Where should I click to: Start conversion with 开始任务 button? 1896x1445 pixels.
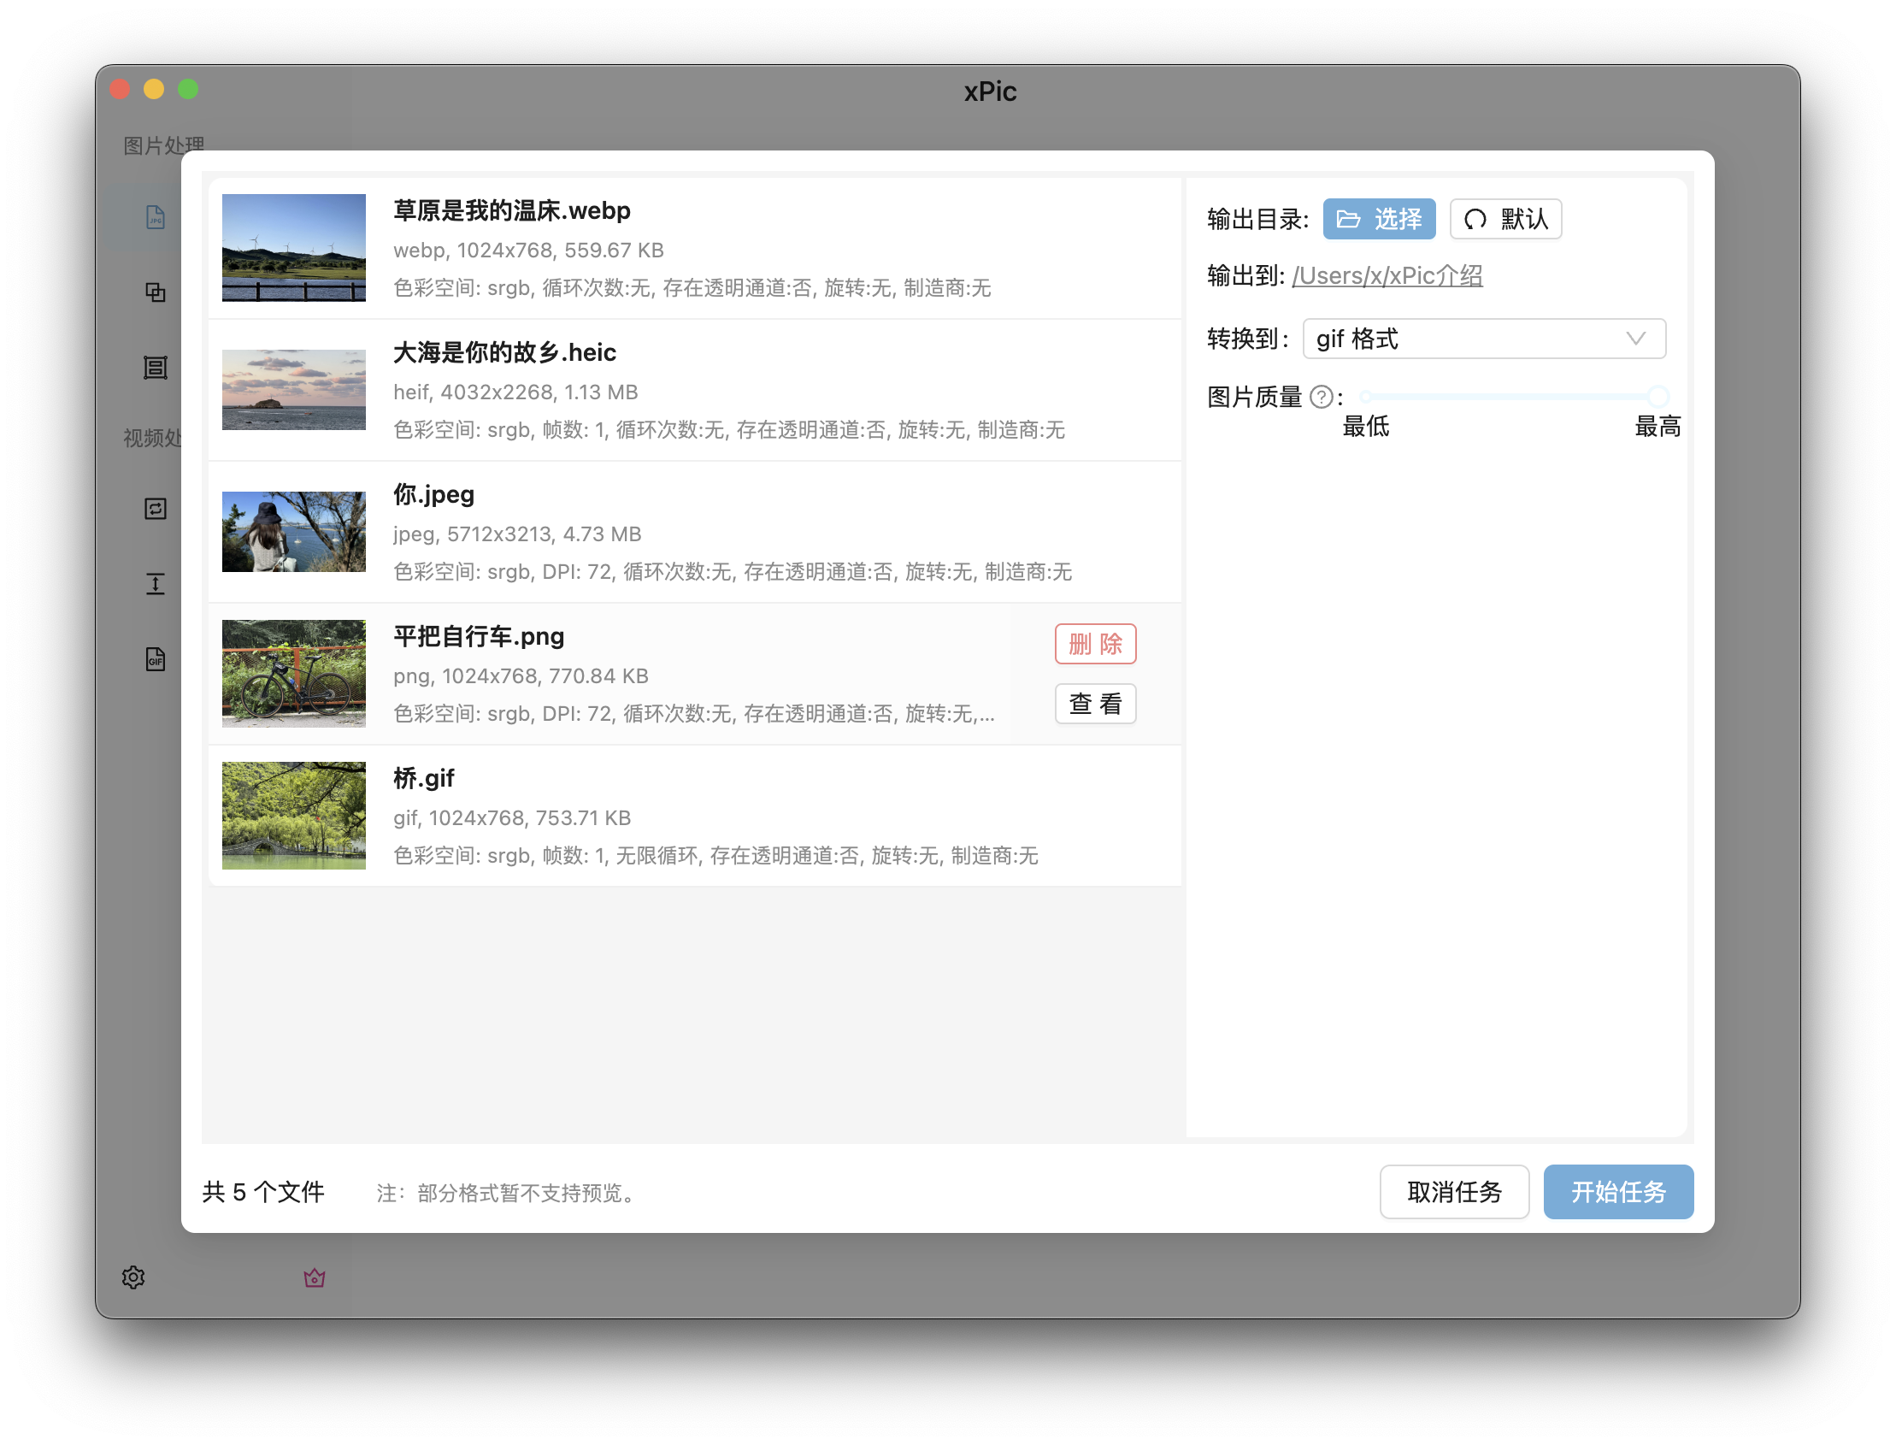1617,1192
